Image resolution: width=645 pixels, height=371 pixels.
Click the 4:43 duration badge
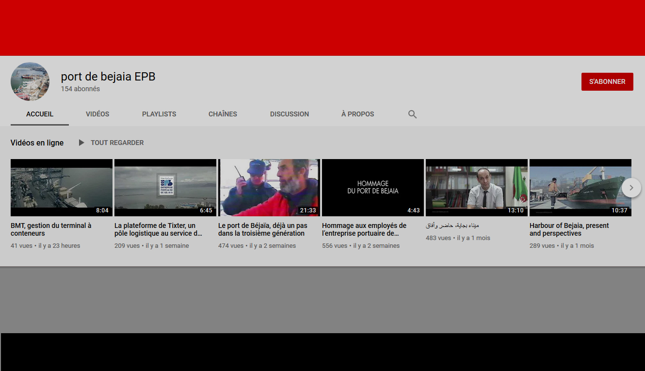click(414, 210)
